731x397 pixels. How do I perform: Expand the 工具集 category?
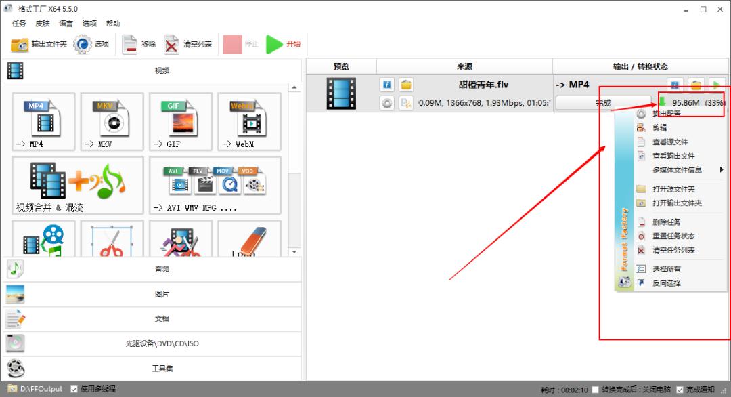coord(152,369)
